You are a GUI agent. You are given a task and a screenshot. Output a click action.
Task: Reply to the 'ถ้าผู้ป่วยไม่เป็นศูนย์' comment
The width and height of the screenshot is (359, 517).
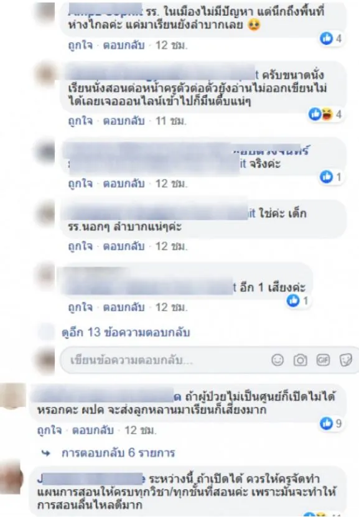coord(93,431)
